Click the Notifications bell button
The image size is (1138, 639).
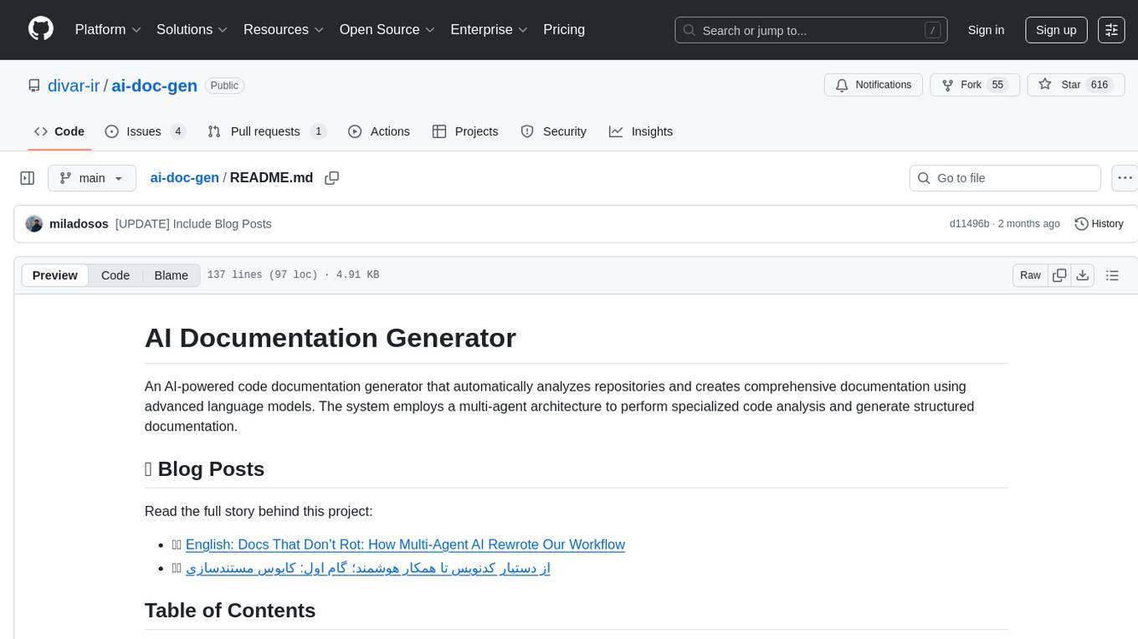point(874,85)
